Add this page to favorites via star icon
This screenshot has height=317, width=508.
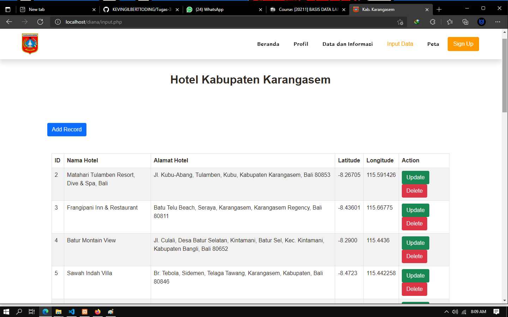[x=400, y=22]
